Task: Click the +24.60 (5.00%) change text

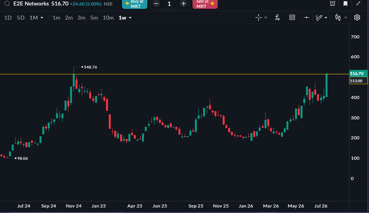Action: click(86, 4)
